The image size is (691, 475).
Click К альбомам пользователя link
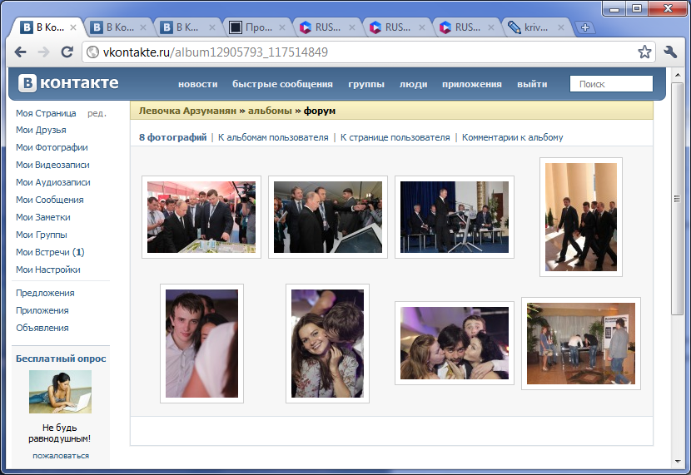[x=273, y=137]
